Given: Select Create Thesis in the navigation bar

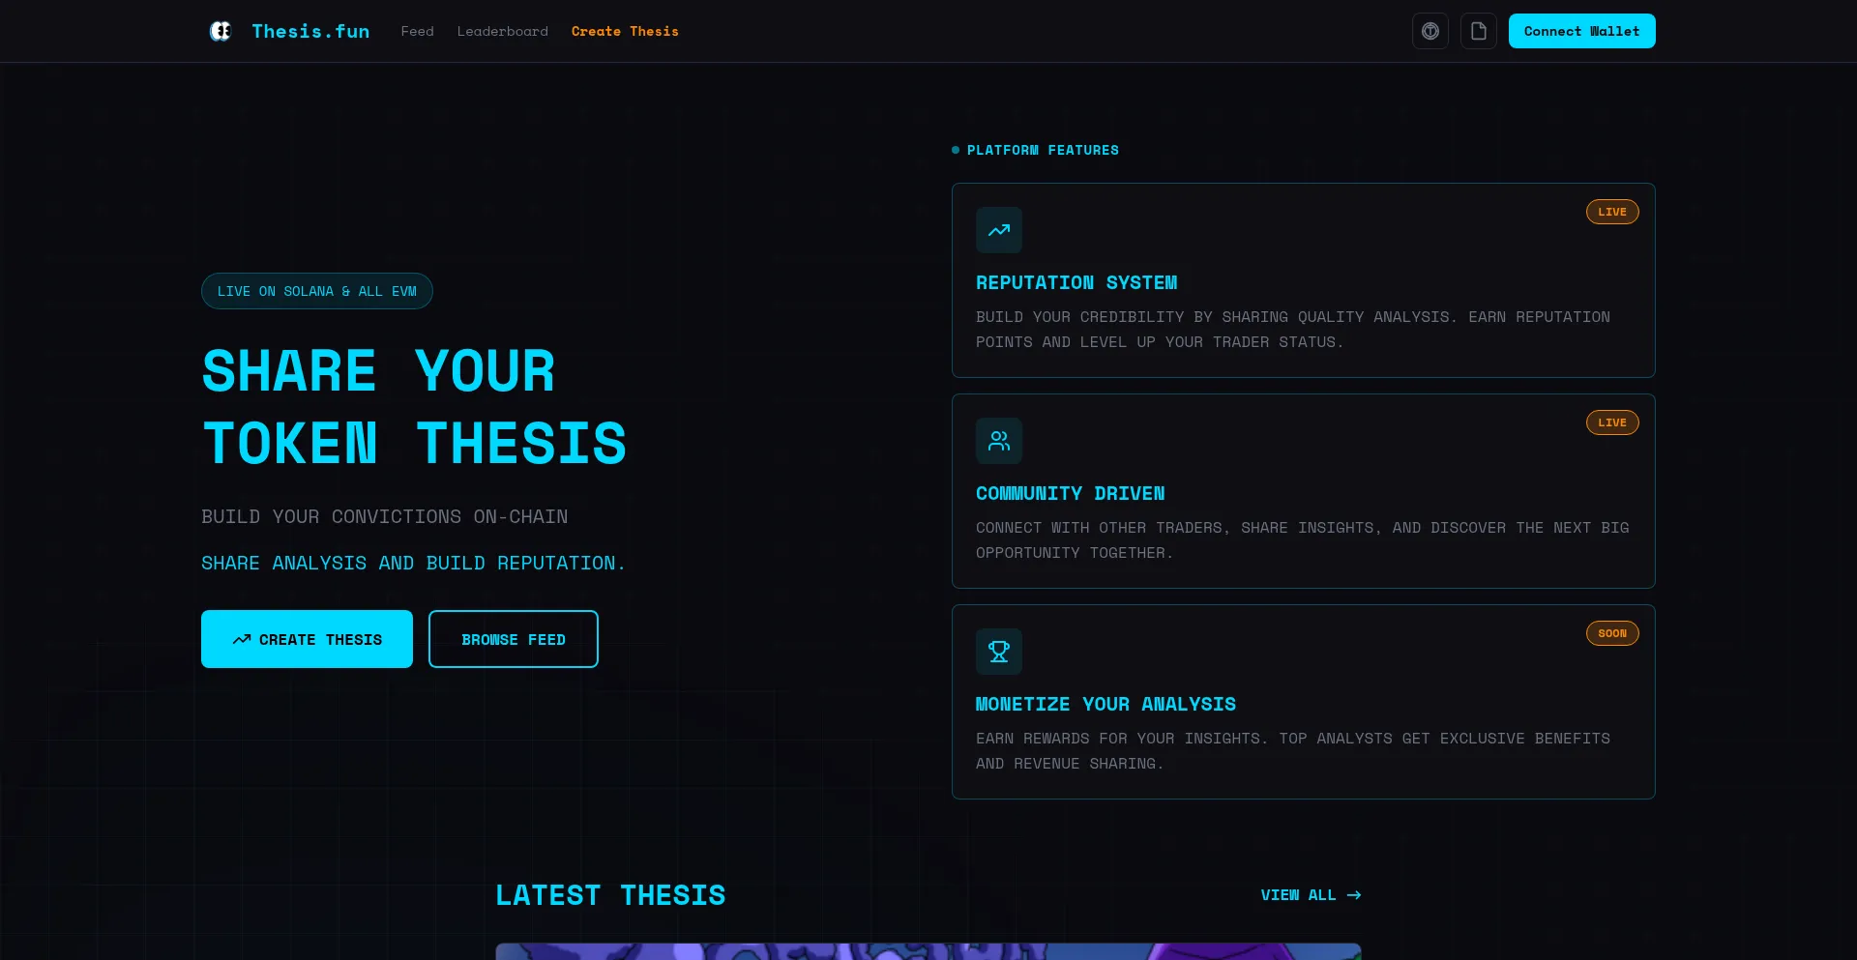Looking at the screenshot, I should point(625,31).
